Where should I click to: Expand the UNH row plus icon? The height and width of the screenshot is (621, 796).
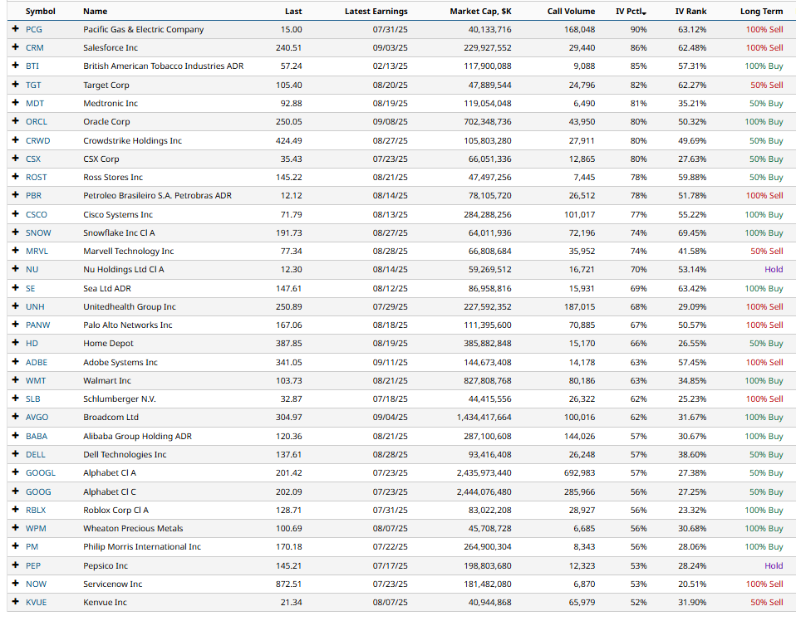pyautogui.click(x=15, y=307)
